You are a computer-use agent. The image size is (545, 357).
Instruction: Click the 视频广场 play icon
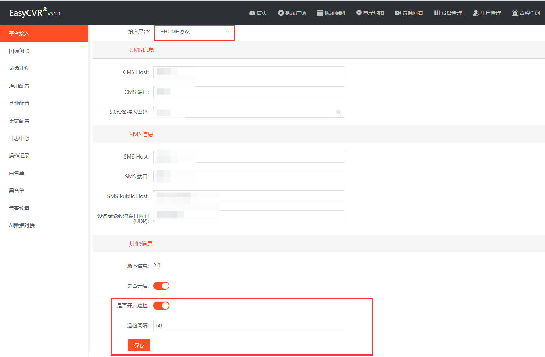click(281, 13)
